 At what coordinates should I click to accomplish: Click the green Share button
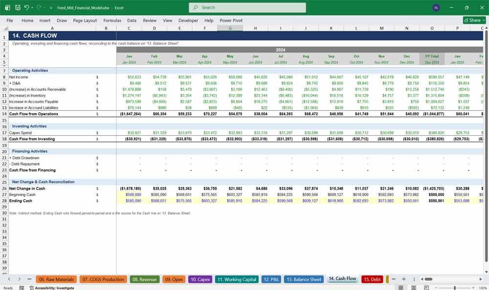click(x=474, y=20)
